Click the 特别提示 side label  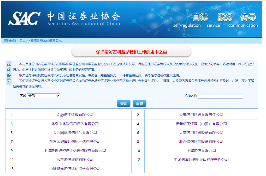click(x=9, y=73)
